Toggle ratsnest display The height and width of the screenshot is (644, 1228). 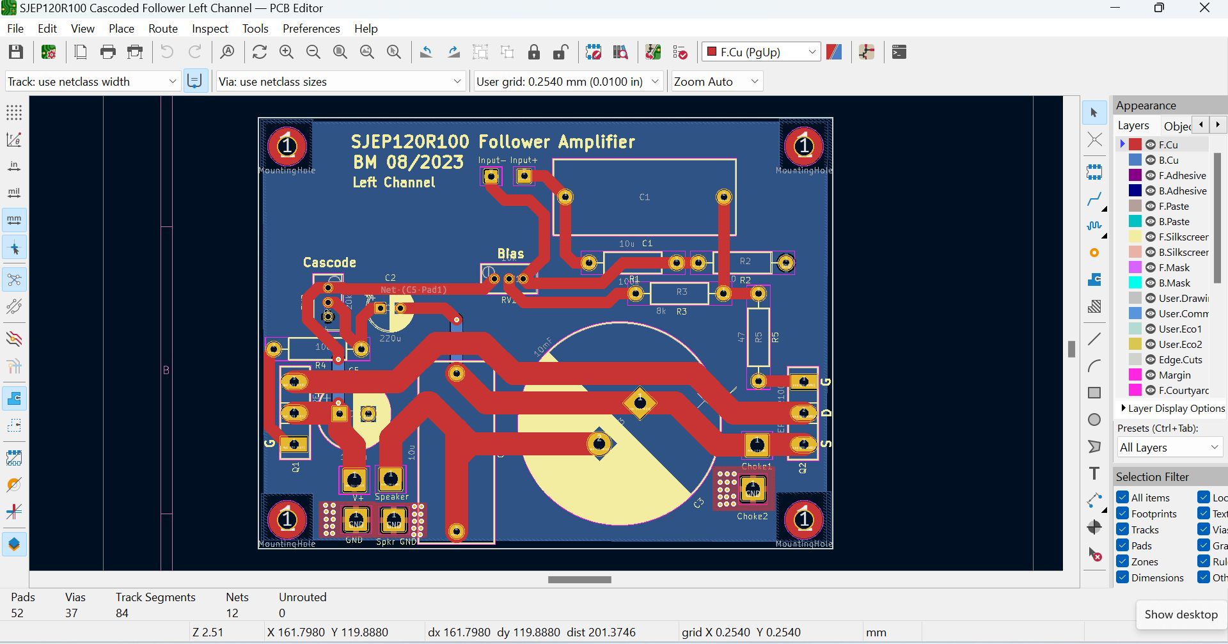(x=14, y=280)
